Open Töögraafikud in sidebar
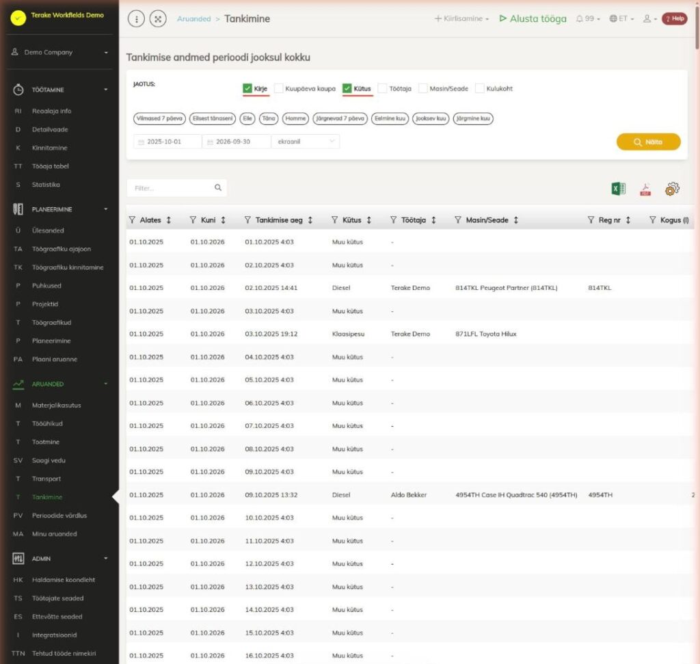 tap(51, 322)
